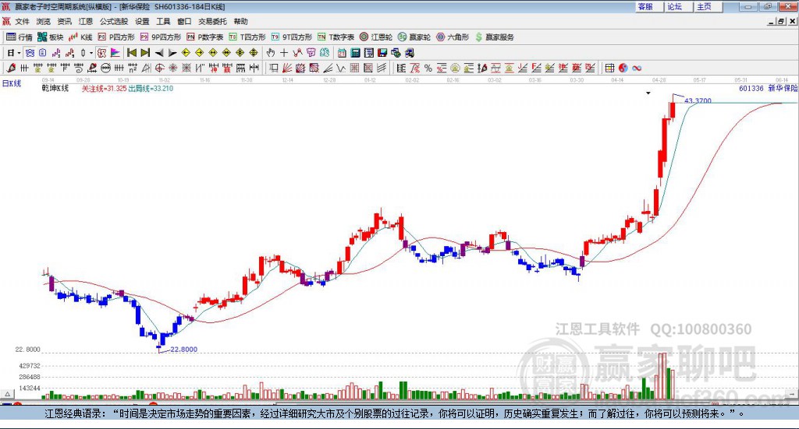Viewport: 799px width, 429px height.
Task: Launch the 江恩轮 Gann wheel
Action: (376, 37)
